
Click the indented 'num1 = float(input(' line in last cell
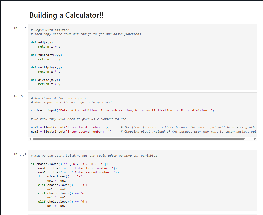[77, 168]
